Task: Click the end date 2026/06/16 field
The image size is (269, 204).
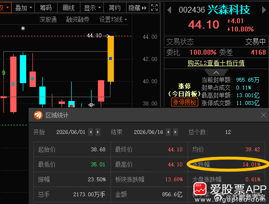Action: 148,132
